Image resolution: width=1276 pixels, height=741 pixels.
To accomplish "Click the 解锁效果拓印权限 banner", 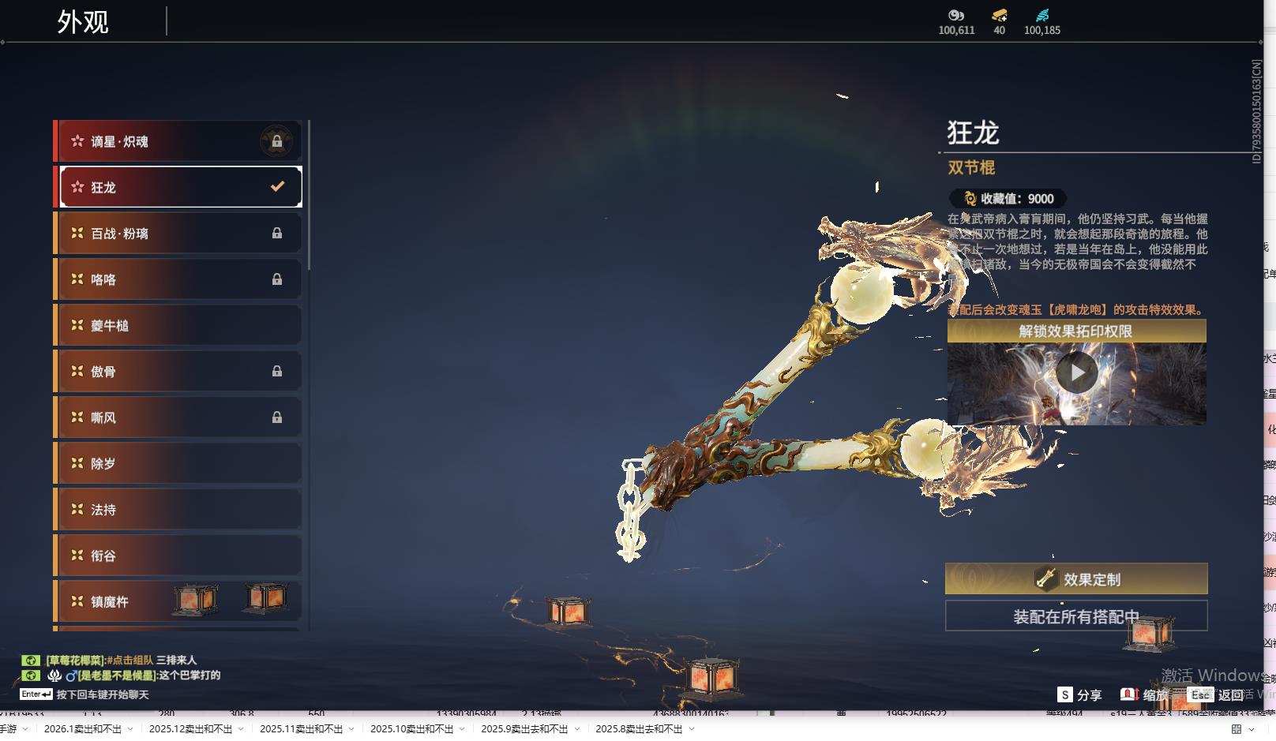I will tap(1077, 331).
